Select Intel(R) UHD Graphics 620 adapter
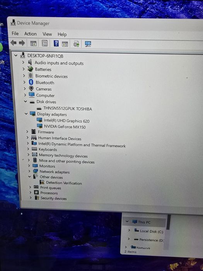203x271 pixels. [x=67, y=121]
